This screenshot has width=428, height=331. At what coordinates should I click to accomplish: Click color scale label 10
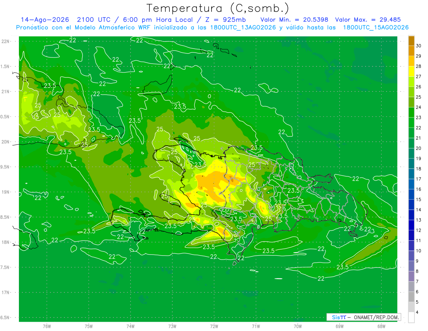(x=418, y=251)
